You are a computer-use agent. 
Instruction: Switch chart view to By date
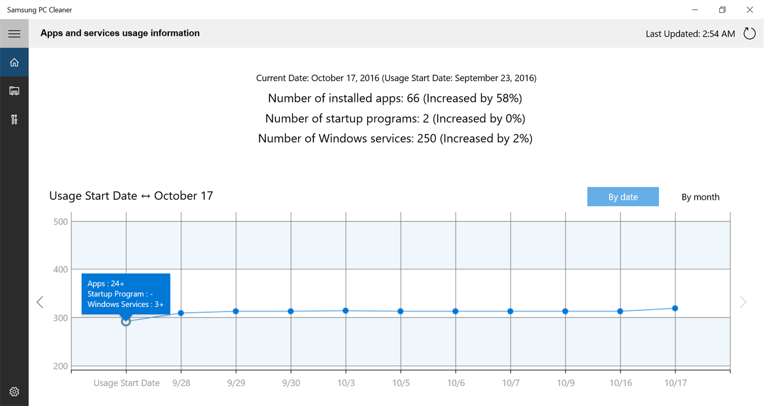pyautogui.click(x=623, y=197)
